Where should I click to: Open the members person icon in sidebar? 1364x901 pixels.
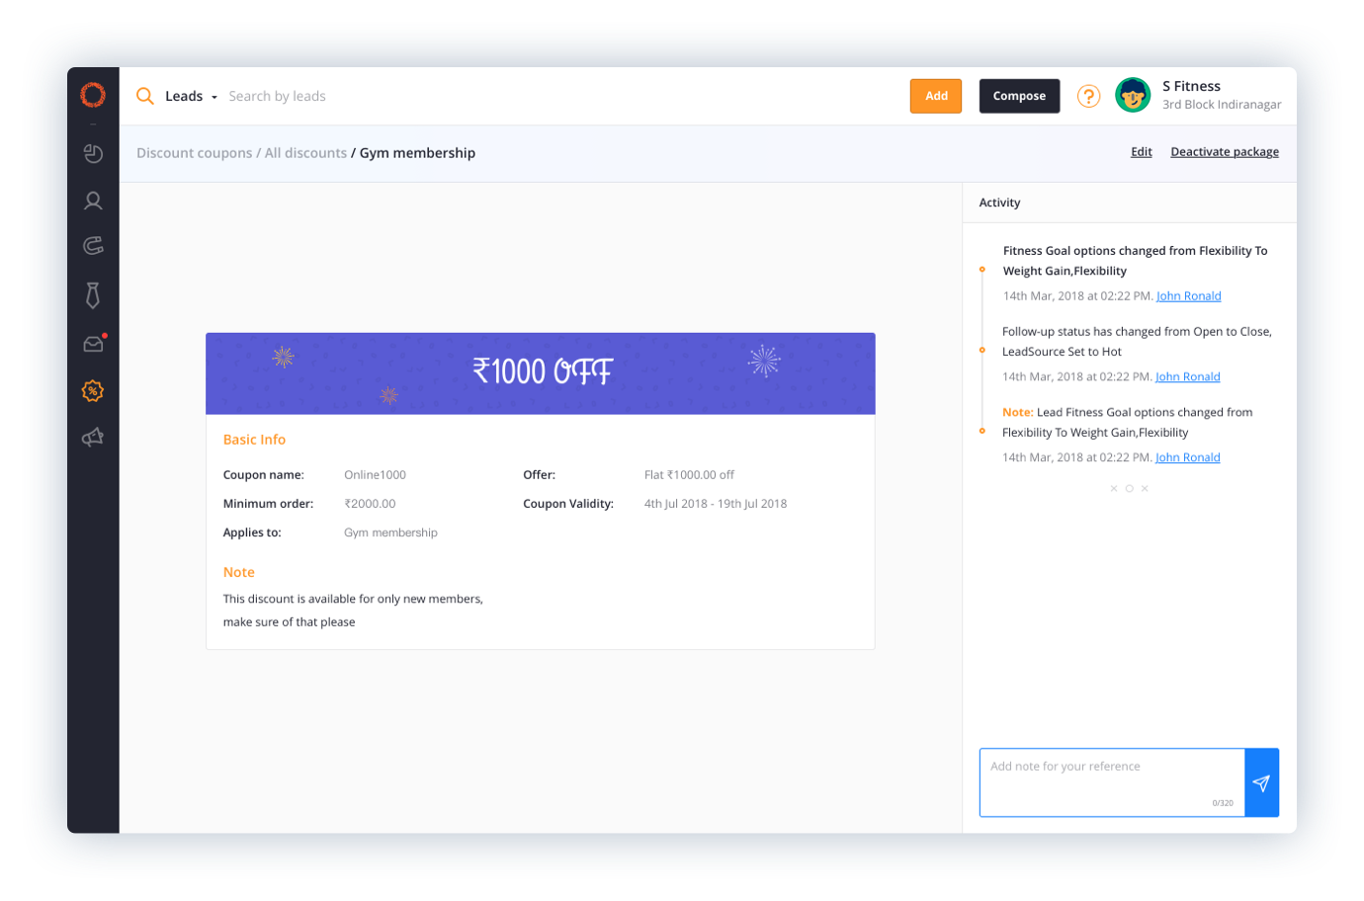93,201
